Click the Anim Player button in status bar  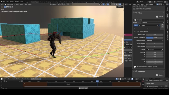click(83, 88)
